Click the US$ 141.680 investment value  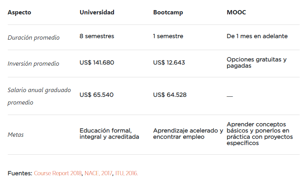coord(97,62)
